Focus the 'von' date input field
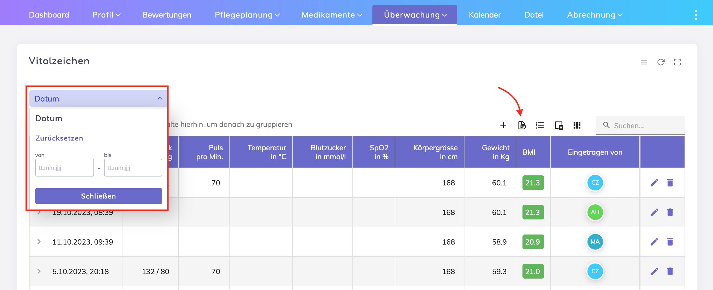Screen dimensions: 713x290 coord(64,168)
